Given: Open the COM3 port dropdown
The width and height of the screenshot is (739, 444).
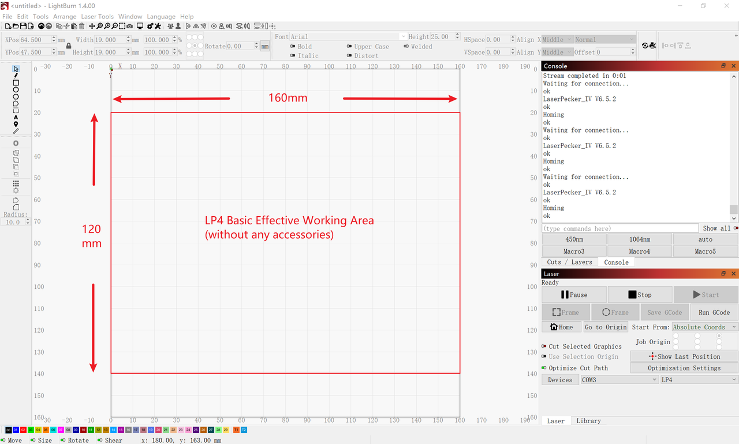Looking at the screenshot, I should pos(619,379).
